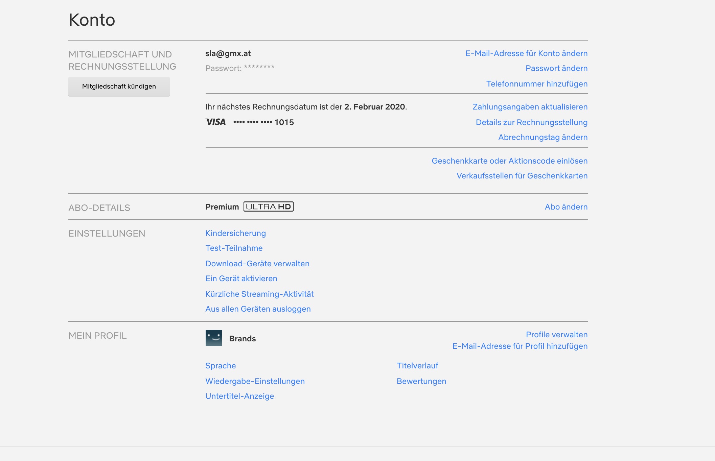Click Abo ändern link
The width and height of the screenshot is (715, 461).
(x=566, y=207)
